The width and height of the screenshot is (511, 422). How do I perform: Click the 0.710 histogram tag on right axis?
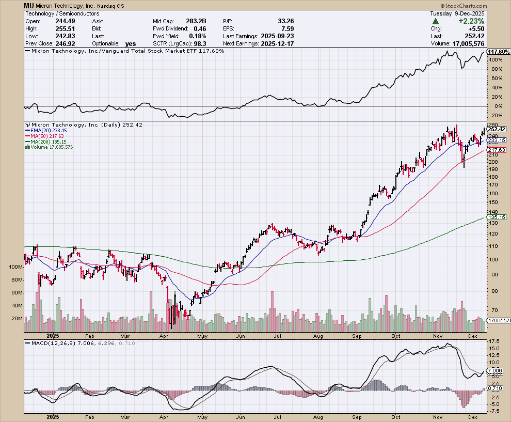pos(496,388)
